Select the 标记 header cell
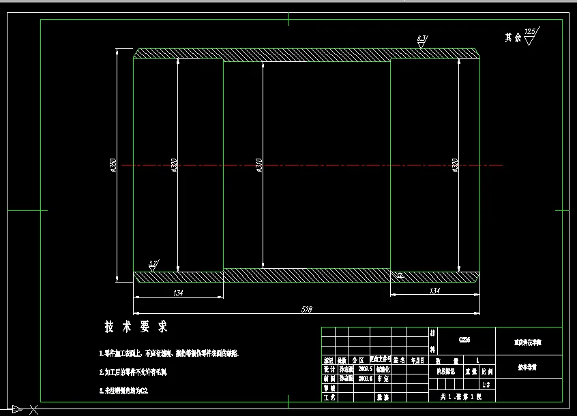Image resolution: width=577 pixels, height=416 pixels. tap(329, 360)
